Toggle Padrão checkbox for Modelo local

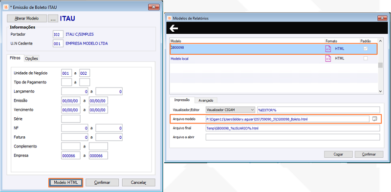click(366, 58)
